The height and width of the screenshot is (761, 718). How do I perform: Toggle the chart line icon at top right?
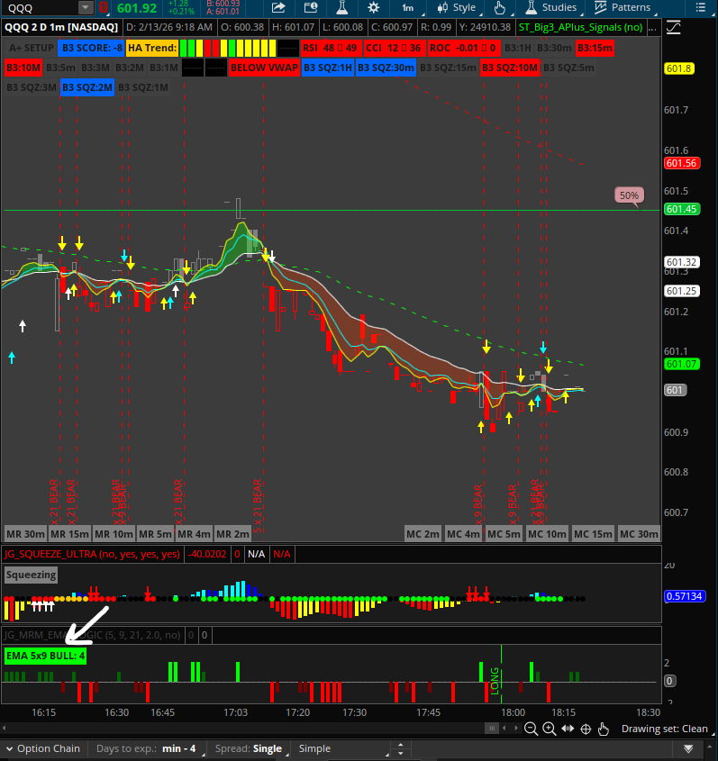[673, 28]
